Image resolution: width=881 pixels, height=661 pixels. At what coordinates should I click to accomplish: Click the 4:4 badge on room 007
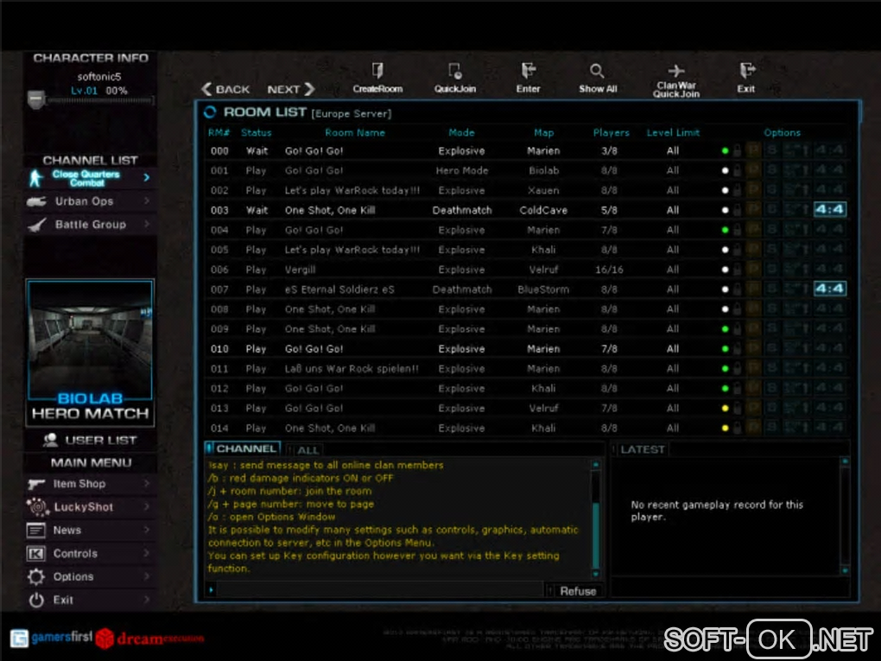(x=830, y=289)
